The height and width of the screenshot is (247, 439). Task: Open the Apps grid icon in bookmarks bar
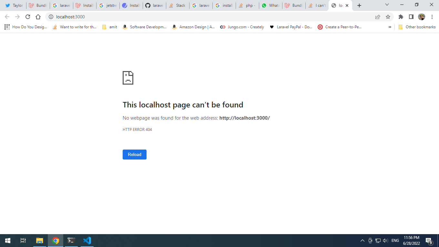[7, 27]
